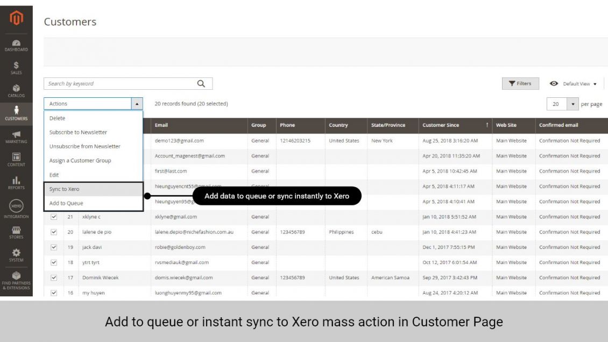Choose Add to Queue action
The height and width of the screenshot is (342, 608).
[x=93, y=203]
